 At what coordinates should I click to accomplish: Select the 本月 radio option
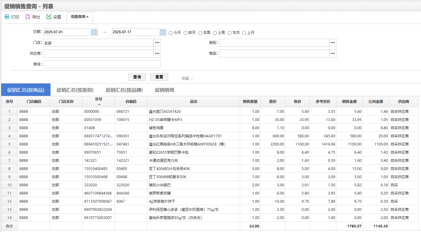tap(230, 33)
